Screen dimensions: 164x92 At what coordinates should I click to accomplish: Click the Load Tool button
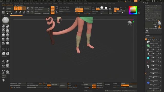149,6
